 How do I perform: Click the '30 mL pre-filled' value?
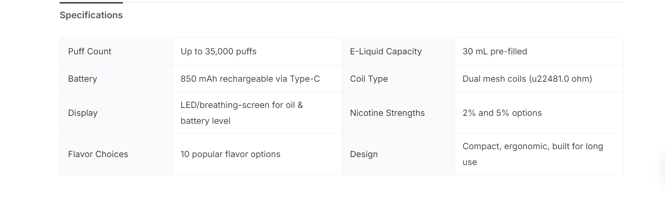(494, 52)
